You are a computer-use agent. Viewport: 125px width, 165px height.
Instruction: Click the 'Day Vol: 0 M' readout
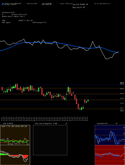point(78,7)
